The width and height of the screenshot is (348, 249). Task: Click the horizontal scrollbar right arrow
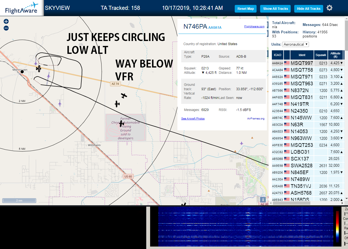342,203
